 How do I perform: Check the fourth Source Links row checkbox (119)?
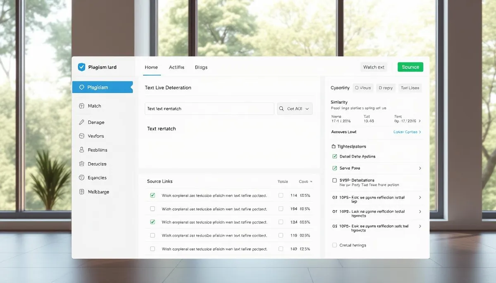pyautogui.click(x=153, y=235)
